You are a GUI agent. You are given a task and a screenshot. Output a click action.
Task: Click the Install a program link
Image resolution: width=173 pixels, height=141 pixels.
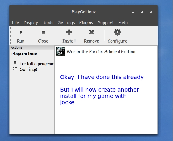pos(37,64)
